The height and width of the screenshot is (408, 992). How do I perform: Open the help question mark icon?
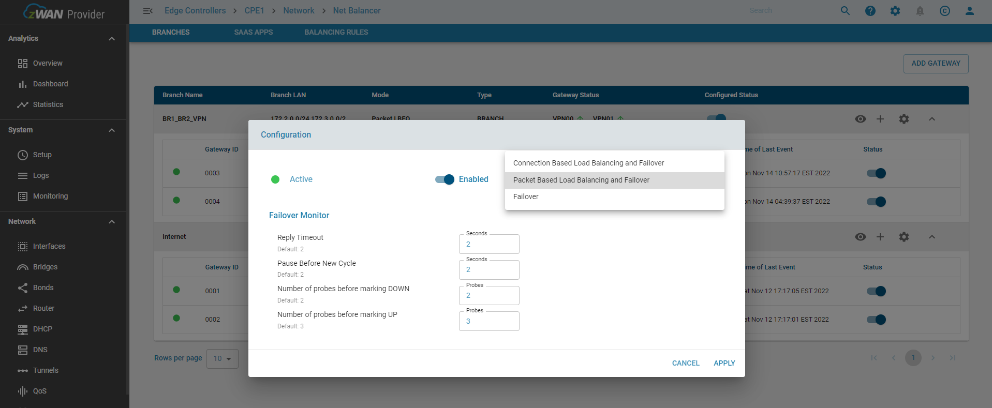(x=870, y=11)
